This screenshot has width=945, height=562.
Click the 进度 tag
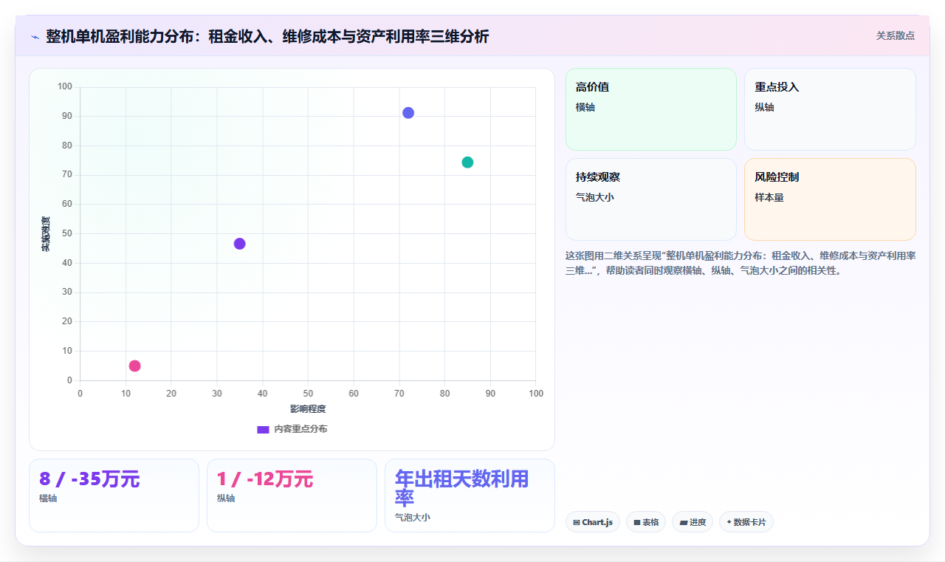693,522
